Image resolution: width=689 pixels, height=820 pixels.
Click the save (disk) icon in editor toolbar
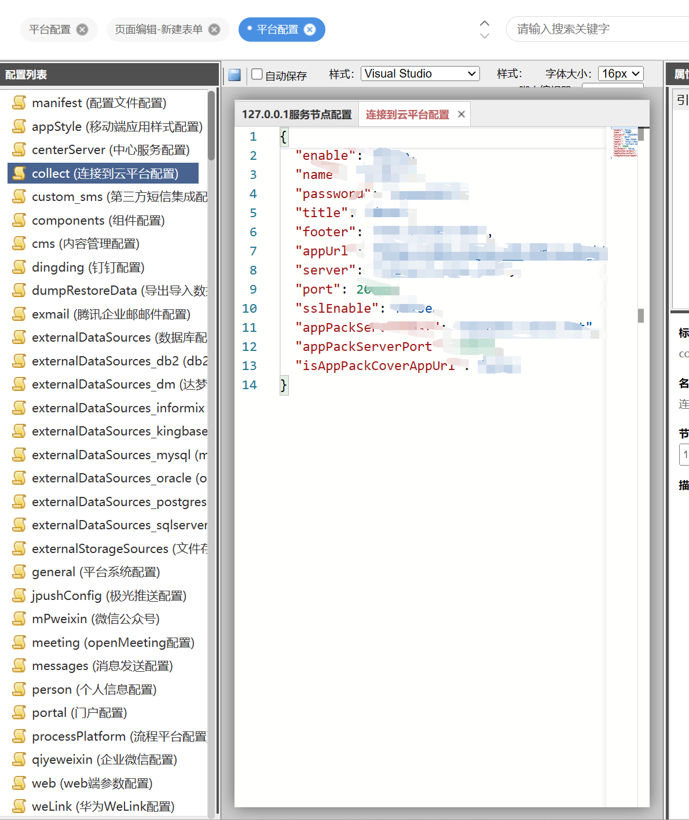click(x=233, y=74)
